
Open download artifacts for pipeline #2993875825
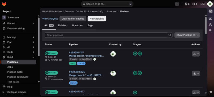[196, 74]
